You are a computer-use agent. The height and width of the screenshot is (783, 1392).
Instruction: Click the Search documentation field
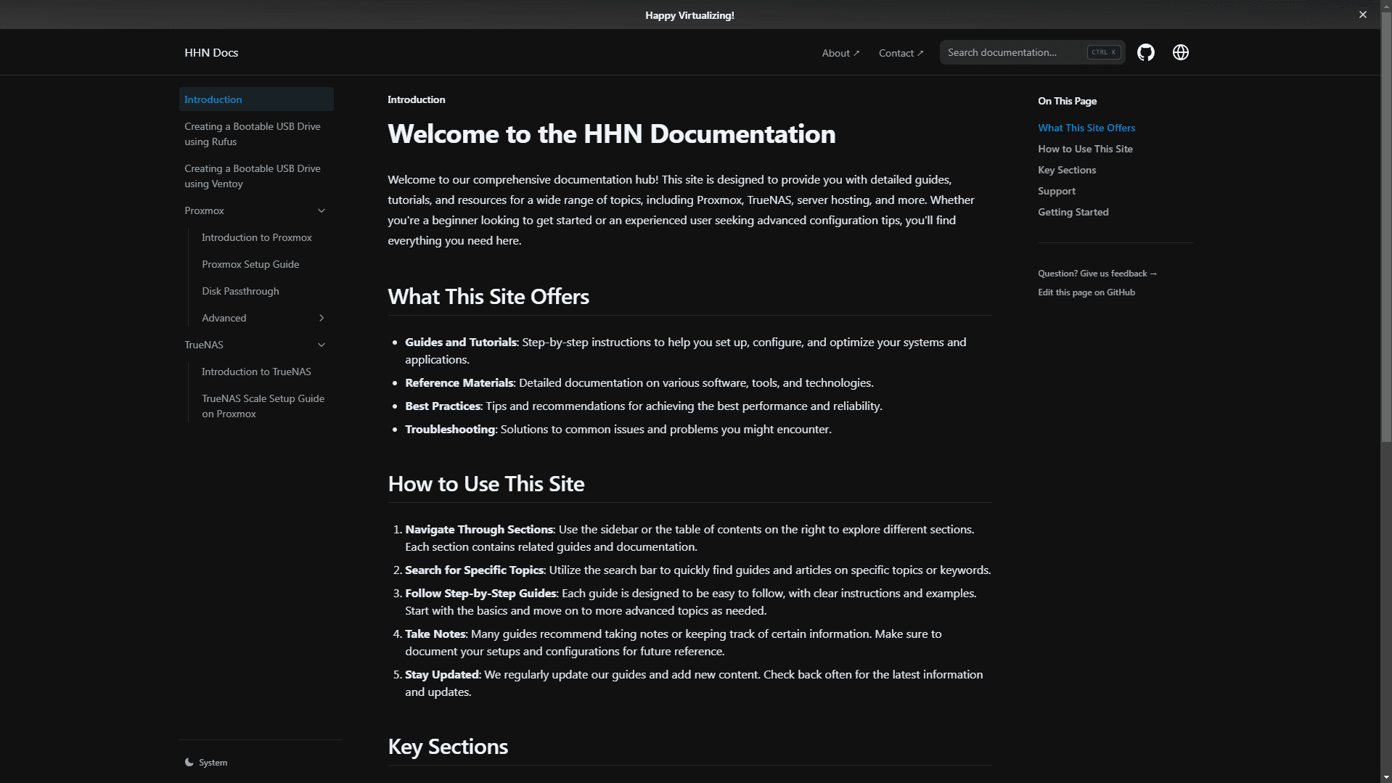(1016, 52)
